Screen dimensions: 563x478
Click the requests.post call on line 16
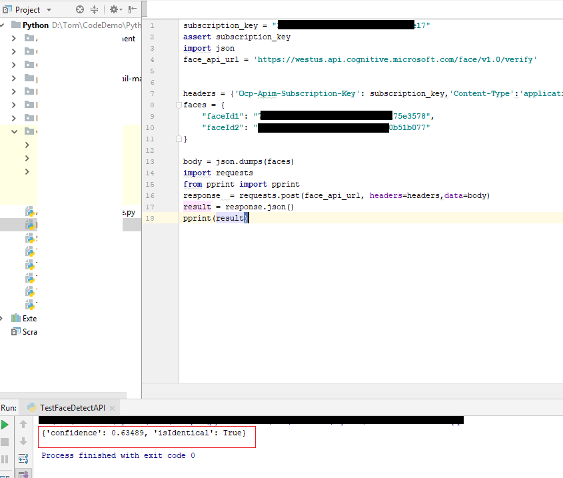point(364,195)
